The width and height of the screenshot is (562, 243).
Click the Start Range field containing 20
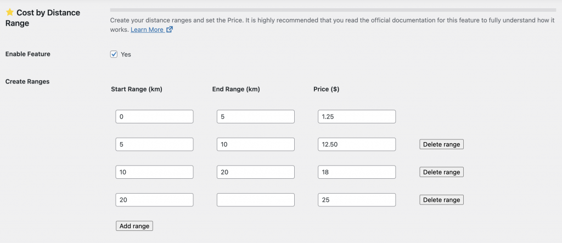[x=154, y=200]
